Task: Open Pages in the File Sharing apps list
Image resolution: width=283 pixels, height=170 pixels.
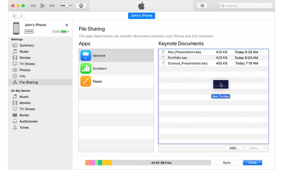Action: [x=97, y=81]
